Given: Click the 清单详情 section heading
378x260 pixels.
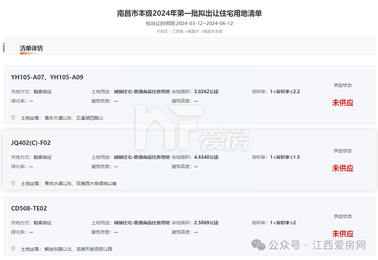Looking at the screenshot, I should pyautogui.click(x=32, y=48).
